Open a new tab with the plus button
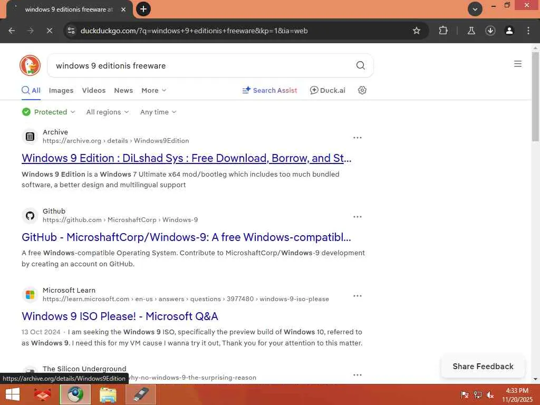This screenshot has width=540, height=405. [x=143, y=9]
